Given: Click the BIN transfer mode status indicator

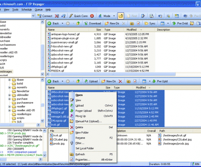Looking at the screenshot, I should pyautogui.click(x=196, y=164).
